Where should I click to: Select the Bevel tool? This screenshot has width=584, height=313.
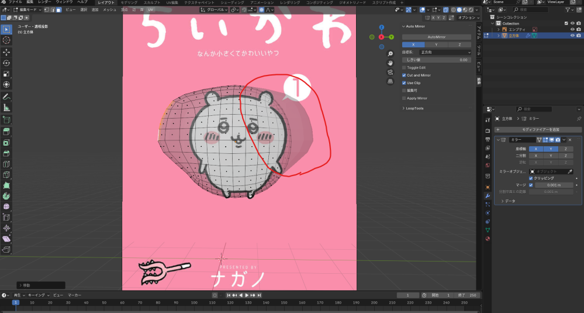point(6,153)
